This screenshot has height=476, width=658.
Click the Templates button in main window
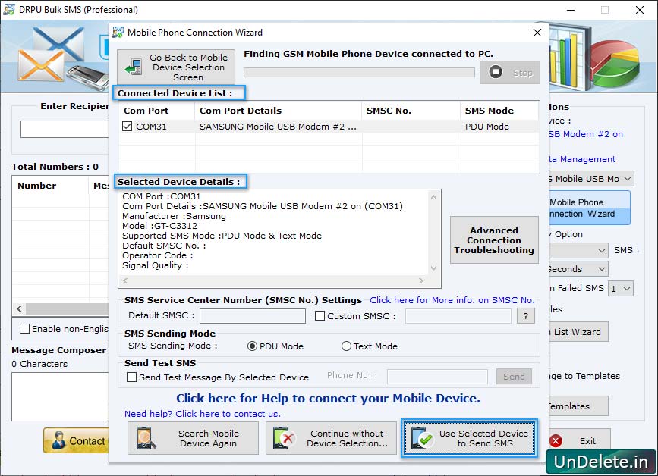click(578, 406)
